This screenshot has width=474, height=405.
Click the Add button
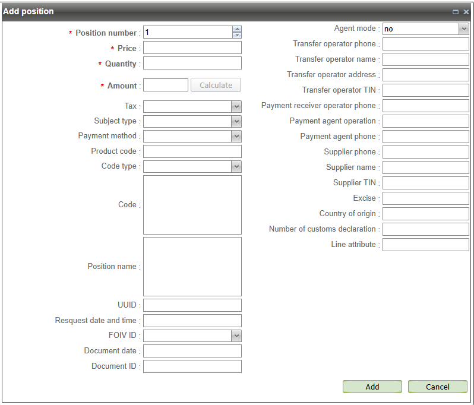(372, 387)
